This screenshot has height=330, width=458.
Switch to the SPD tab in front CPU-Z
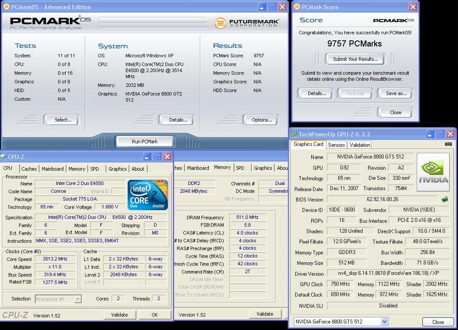tap(95, 169)
